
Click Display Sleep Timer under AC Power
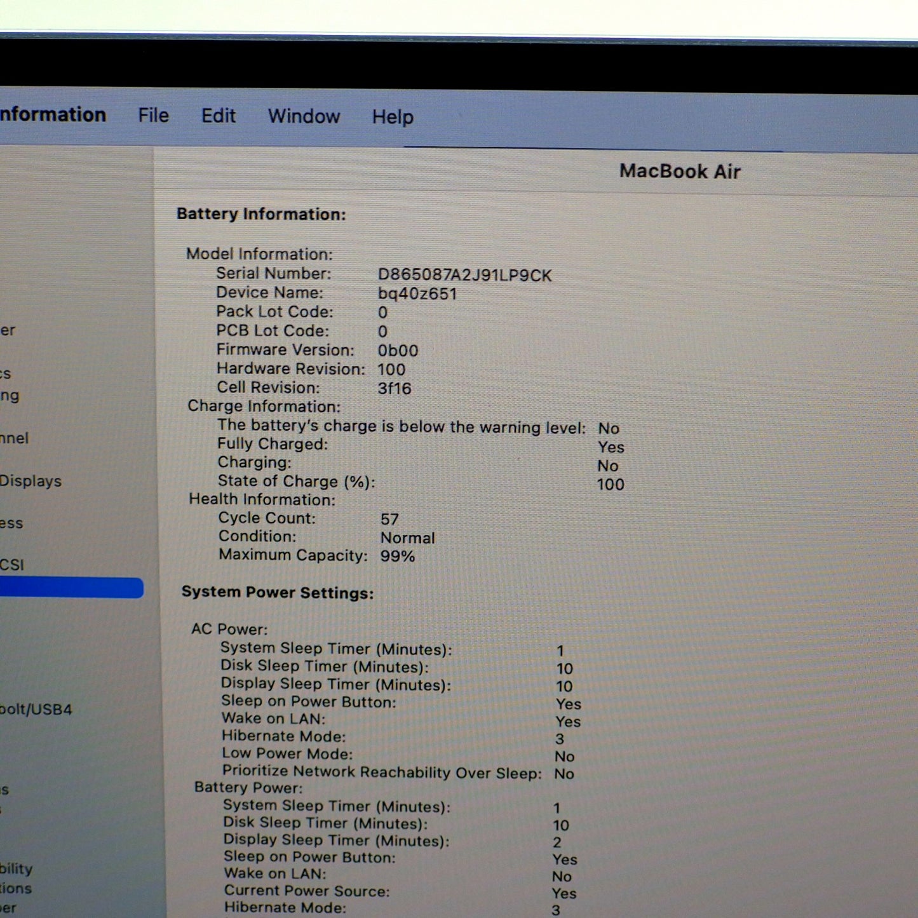coord(335,684)
